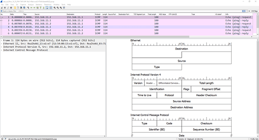
Task: Open expert information from the status bar icon
Action: click(2, 139)
